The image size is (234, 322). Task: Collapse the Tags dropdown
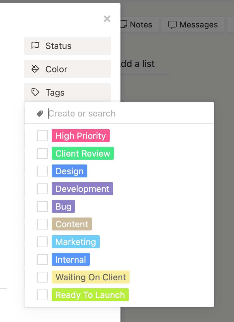(x=67, y=92)
